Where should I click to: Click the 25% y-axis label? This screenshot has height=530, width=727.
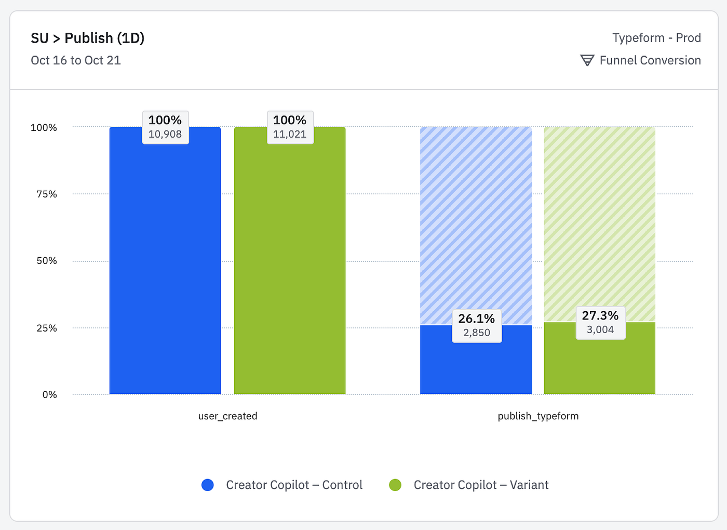point(47,328)
